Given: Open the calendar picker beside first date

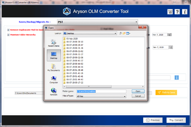Looking at the screenshot, I should (170, 35).
